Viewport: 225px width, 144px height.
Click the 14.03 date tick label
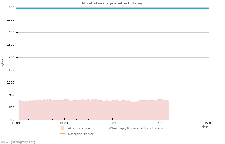click(x=160, y=123)
